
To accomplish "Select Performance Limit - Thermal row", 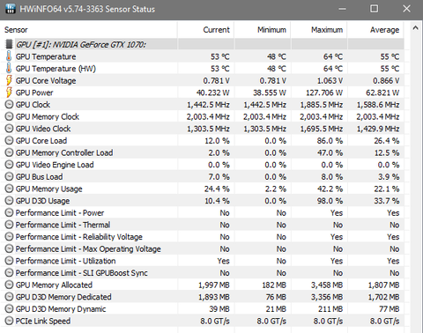I will (203, 225).
